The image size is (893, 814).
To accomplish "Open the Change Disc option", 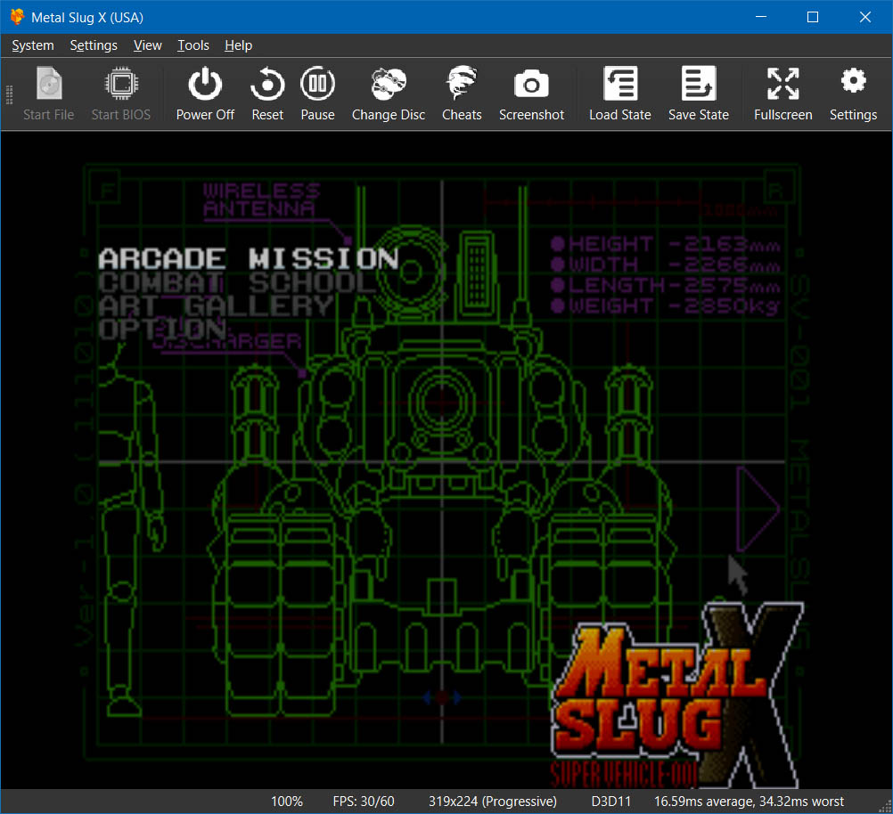I will 389,94.
